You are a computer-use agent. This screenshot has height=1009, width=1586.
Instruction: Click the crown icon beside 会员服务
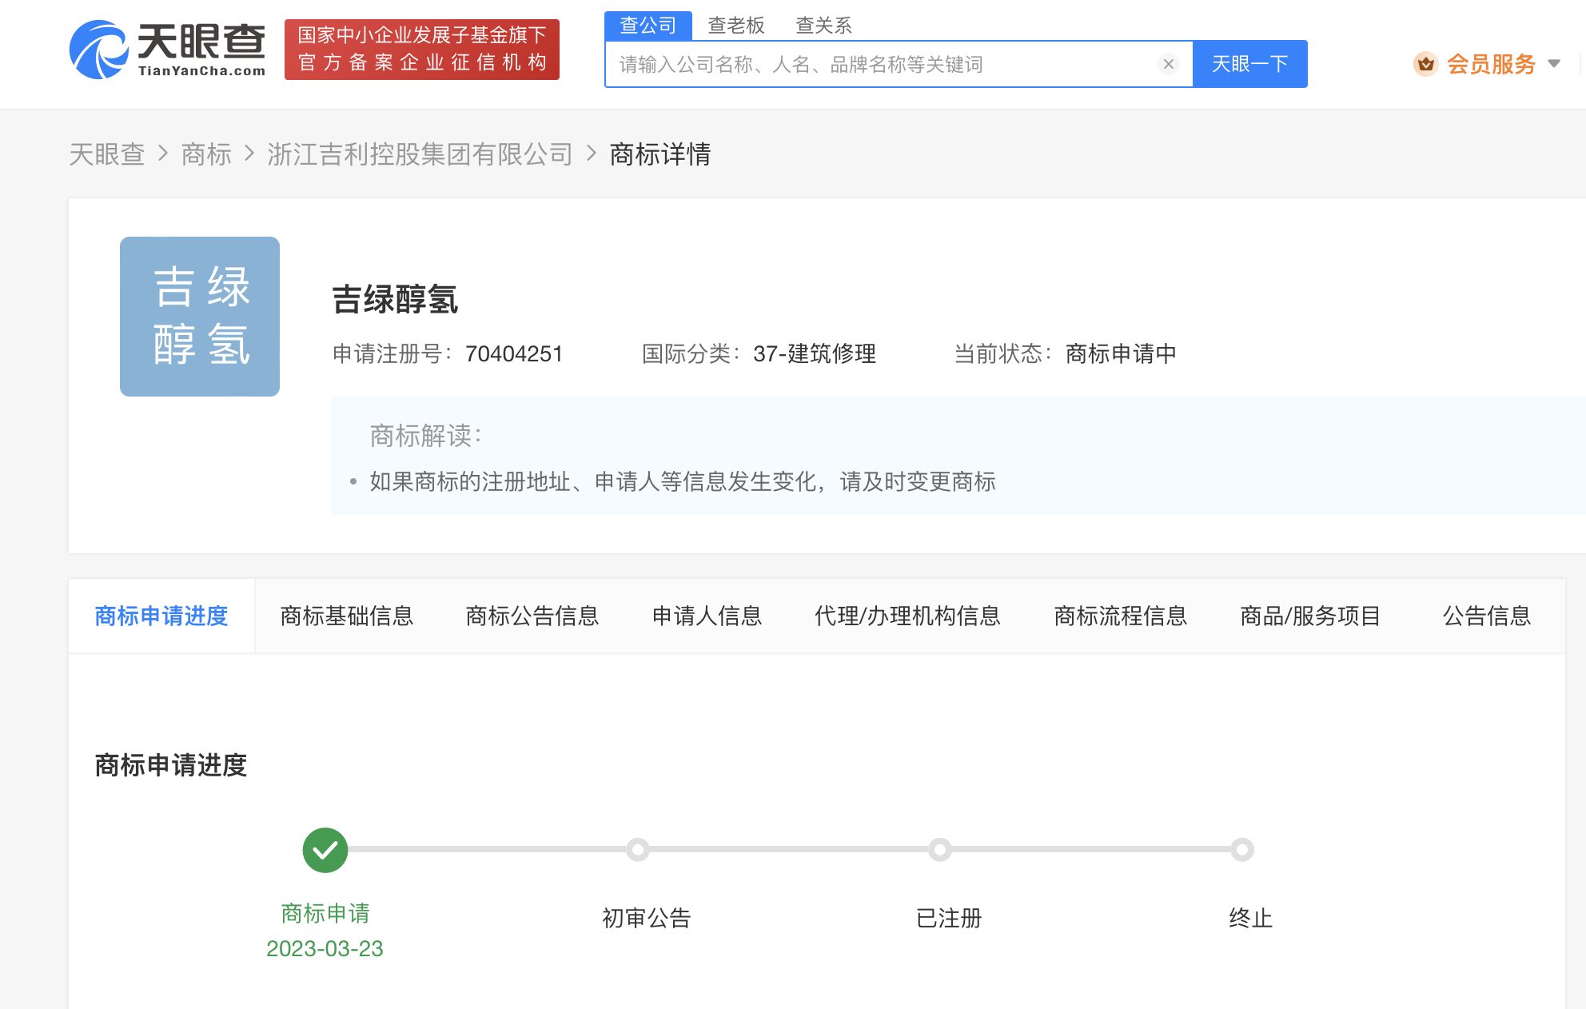[1426, 64]
